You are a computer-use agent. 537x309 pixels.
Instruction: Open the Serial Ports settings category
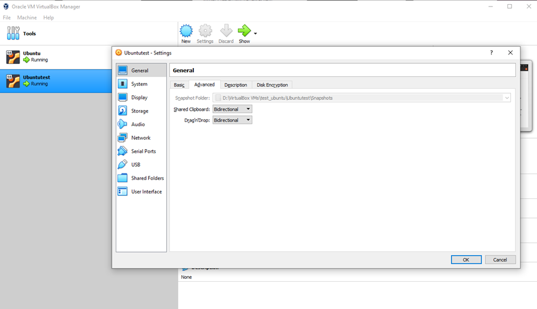click(x=141, y=151)
